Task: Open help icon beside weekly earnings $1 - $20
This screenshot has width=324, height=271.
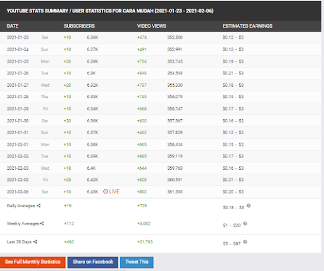Action: (x=245, y=224)
